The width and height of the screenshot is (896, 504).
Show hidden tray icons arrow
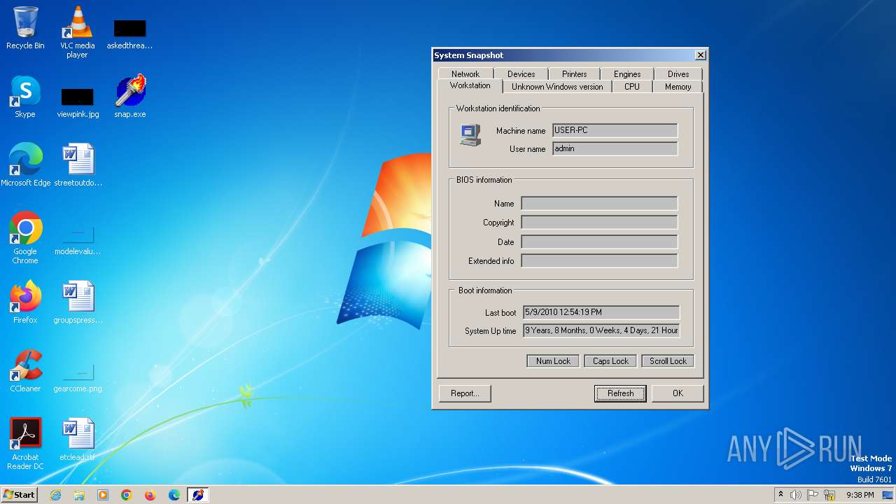pyautogui.click(x=780, y=495)
